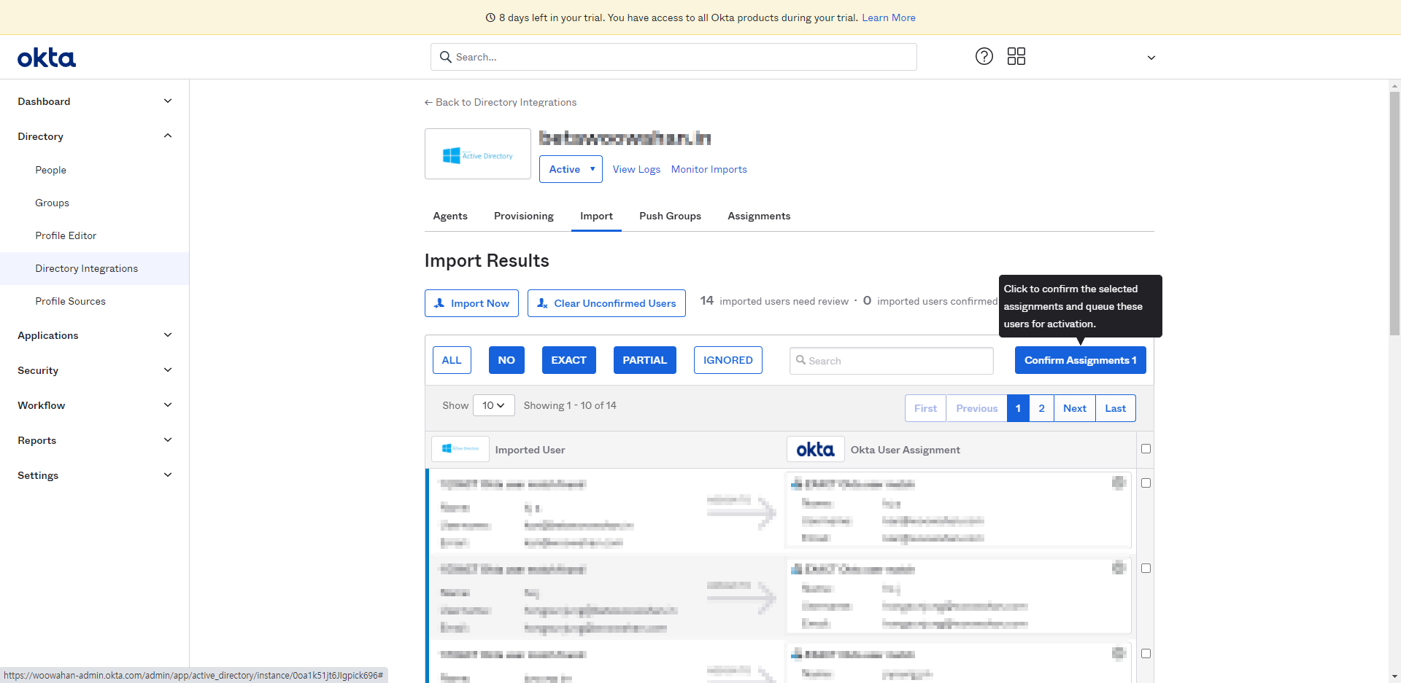Open the Monitor Imports link
Image resolution: width=1401 pixels, height=683 pixels.
[709, 169]
